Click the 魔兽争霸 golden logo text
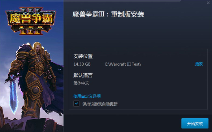Viewport: 212px width, 132px height. (x=31, y=18)
